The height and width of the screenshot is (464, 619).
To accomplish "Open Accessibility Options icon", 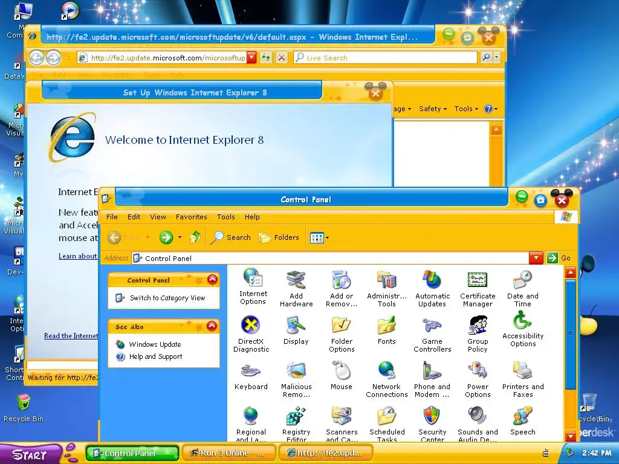I will click(523, 329).
